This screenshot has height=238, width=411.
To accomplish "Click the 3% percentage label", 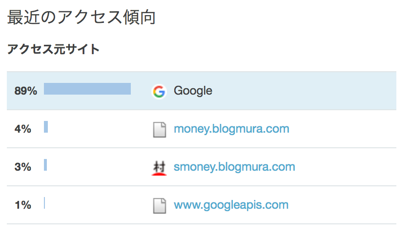I will point(23,167).
